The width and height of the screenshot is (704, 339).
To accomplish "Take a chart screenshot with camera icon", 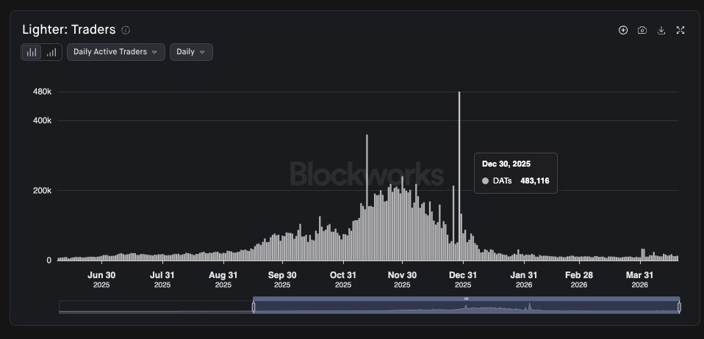I will (642, 30).
